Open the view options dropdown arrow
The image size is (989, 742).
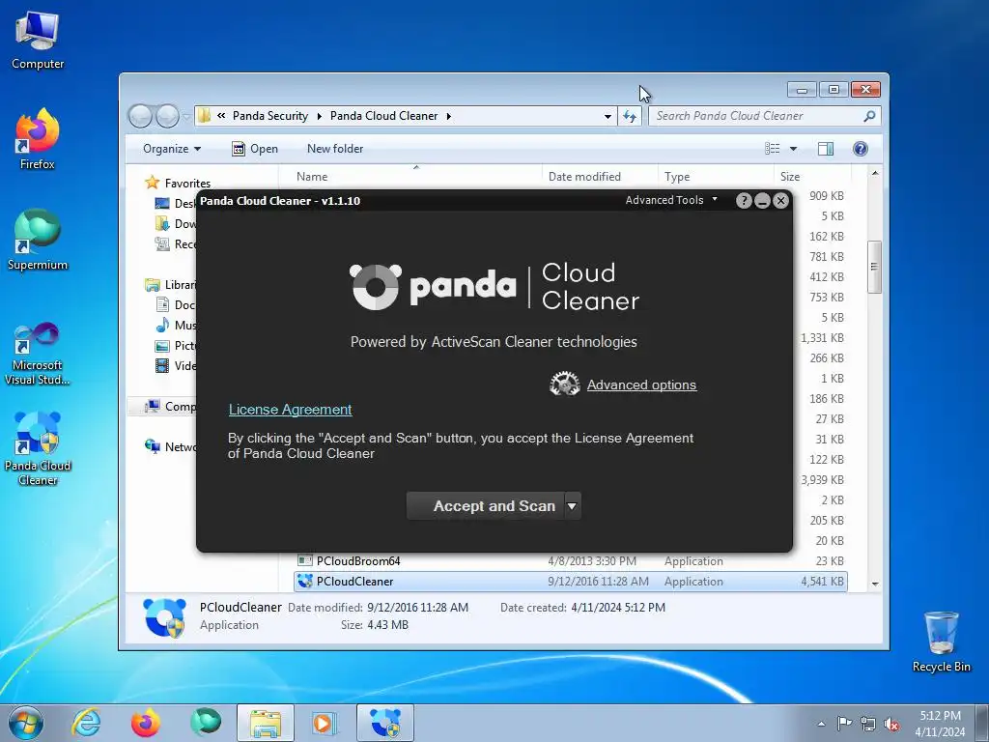click(x=794, y=149)
